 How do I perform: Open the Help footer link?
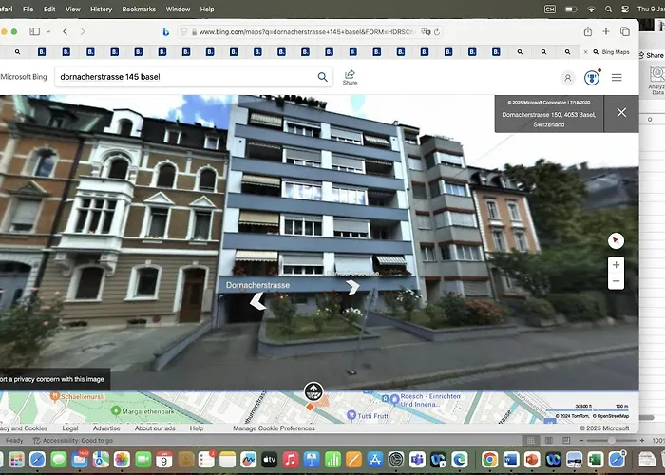197,428
